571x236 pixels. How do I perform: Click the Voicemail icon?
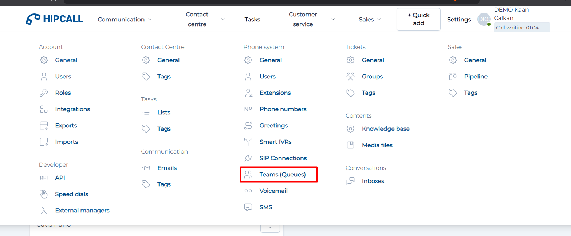[248, 191]
